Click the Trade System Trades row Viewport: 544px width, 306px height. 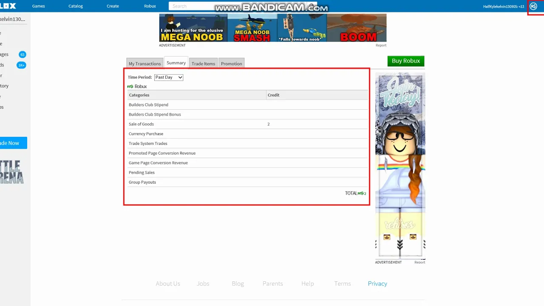tap(247, 143)
